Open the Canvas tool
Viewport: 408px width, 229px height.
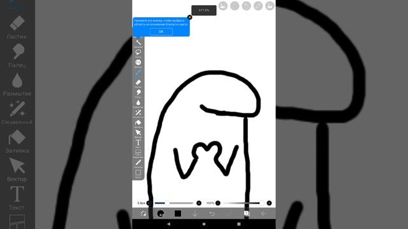138,174
